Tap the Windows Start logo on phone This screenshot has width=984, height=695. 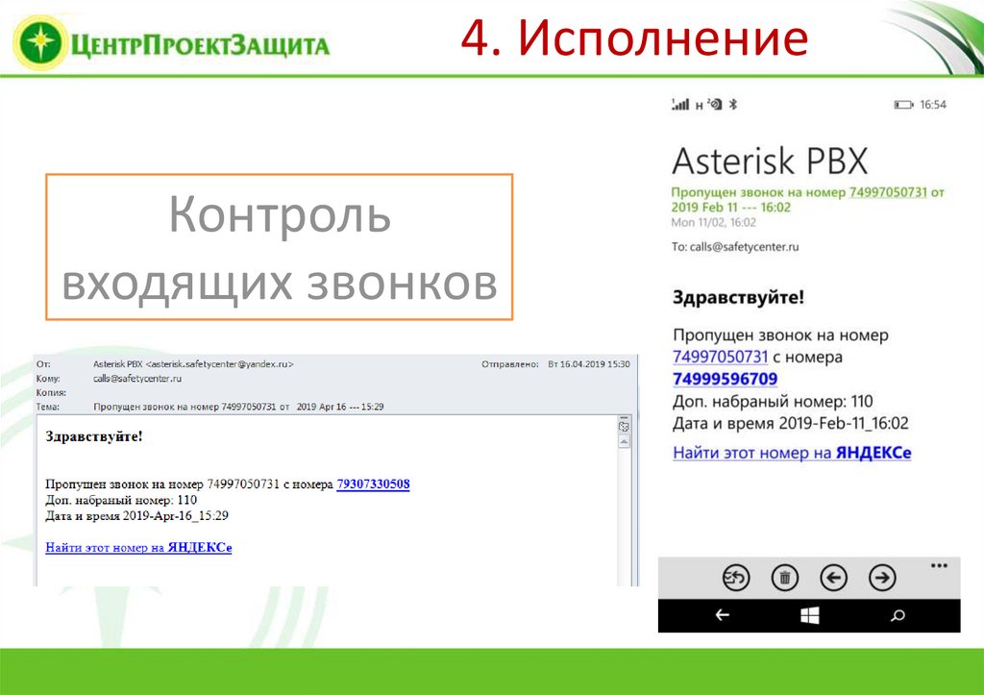[809, 615]
